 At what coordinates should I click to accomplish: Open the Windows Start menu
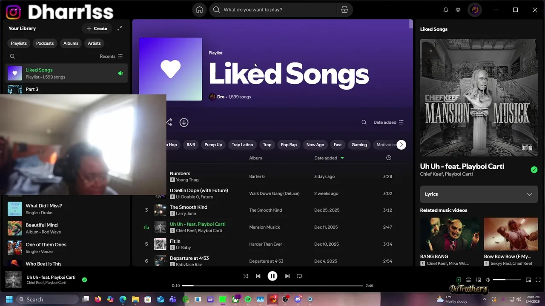click(9, 299)
